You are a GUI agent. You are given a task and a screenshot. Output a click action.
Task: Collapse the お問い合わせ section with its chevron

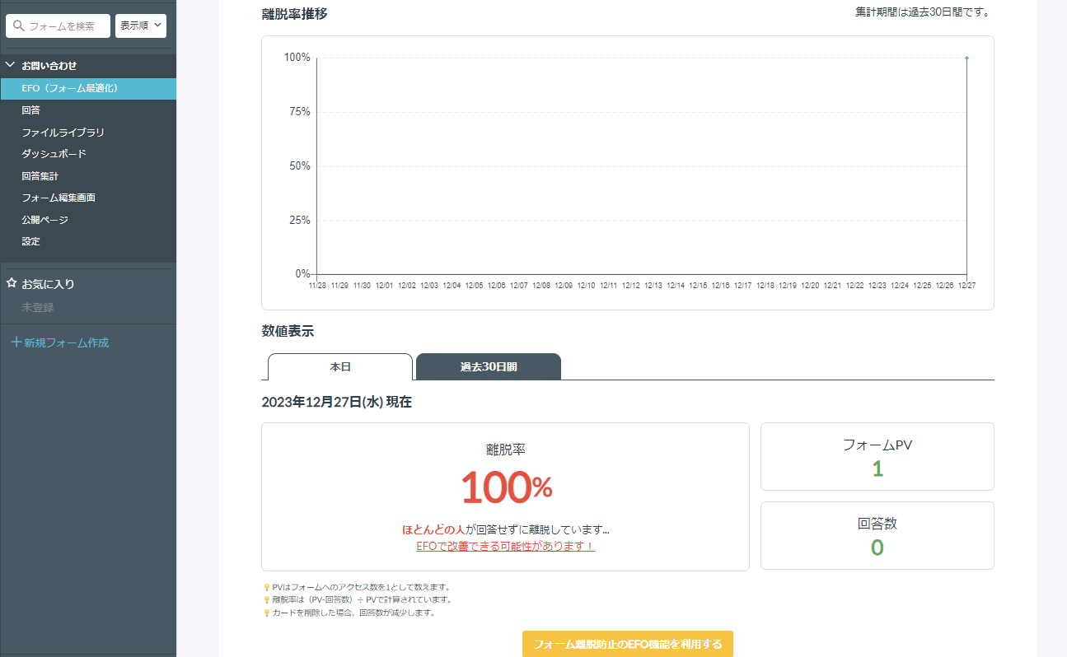click(9, 65)
